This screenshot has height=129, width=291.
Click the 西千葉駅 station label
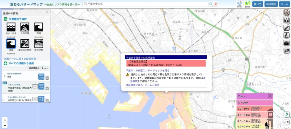(149, 34)
